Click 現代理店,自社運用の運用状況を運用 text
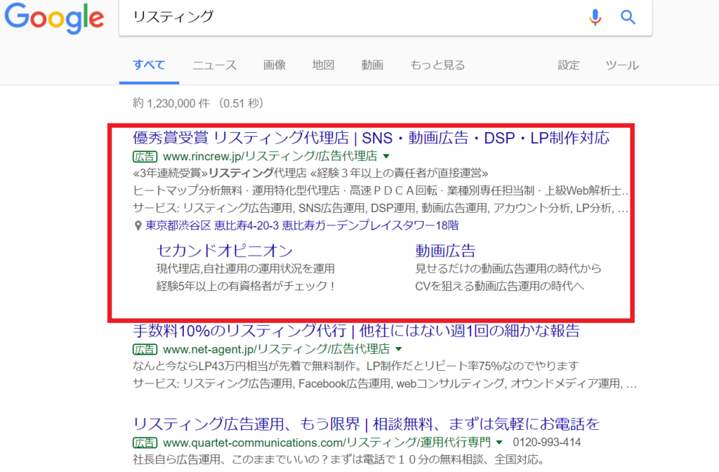This screenshot has width=719, height=472. tap(245, 268)
